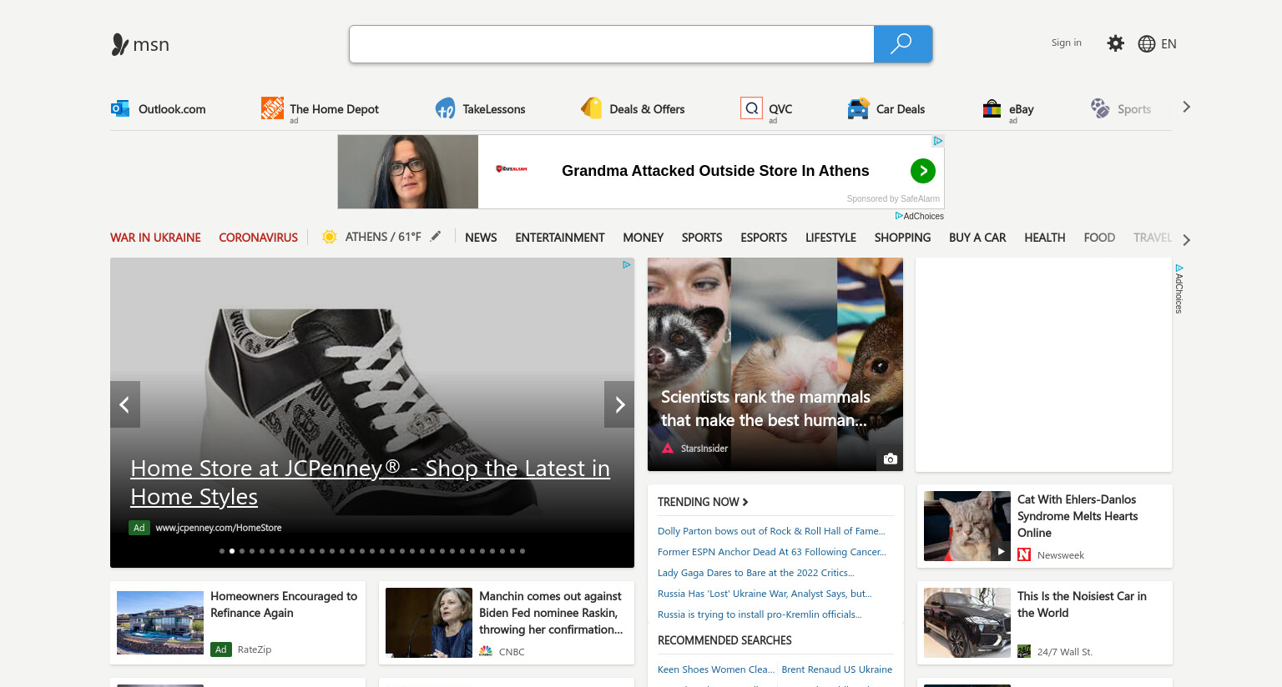Open language globe EN selector
The height and width of the screenshot is (687, 1282).
(1157, 43)
